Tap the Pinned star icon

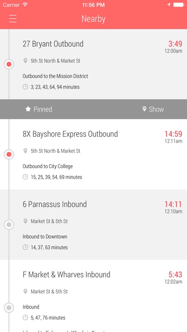coord(28,109)
